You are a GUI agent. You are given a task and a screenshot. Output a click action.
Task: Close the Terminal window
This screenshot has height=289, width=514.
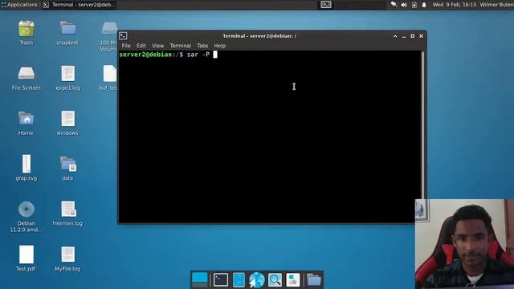pyautogui.click(x=421, y=36)
